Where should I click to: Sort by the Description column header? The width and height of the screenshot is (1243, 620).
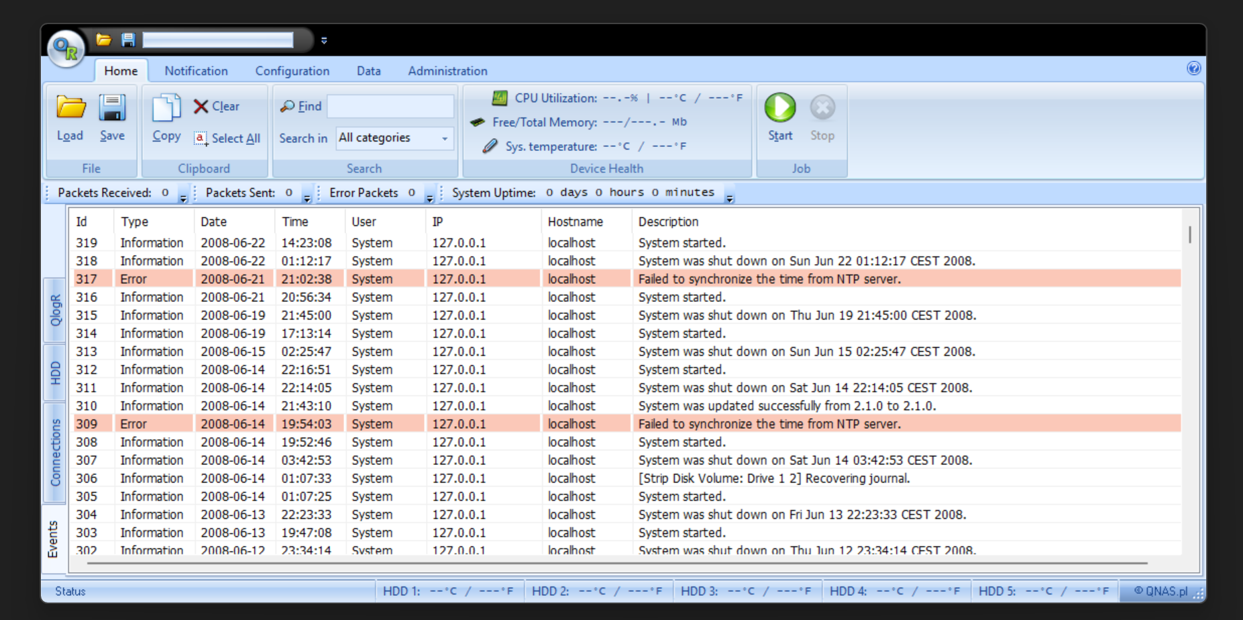[906, 221]
